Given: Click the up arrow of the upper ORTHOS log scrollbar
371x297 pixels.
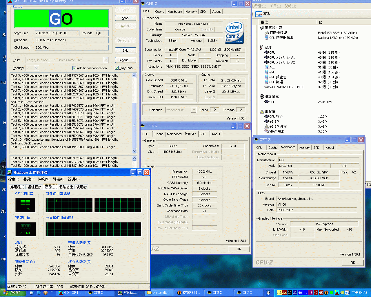Looking at the screenshot, I should (x=134, y=75).
